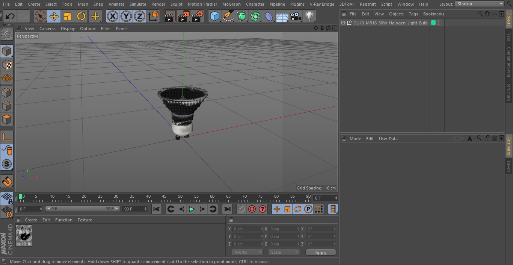The width and height of the screenshot is (513, 265).
Task: Expand the GU10_MR16_50W_Halogen_Light_Bulb object tree
Action: pos(343,23)
